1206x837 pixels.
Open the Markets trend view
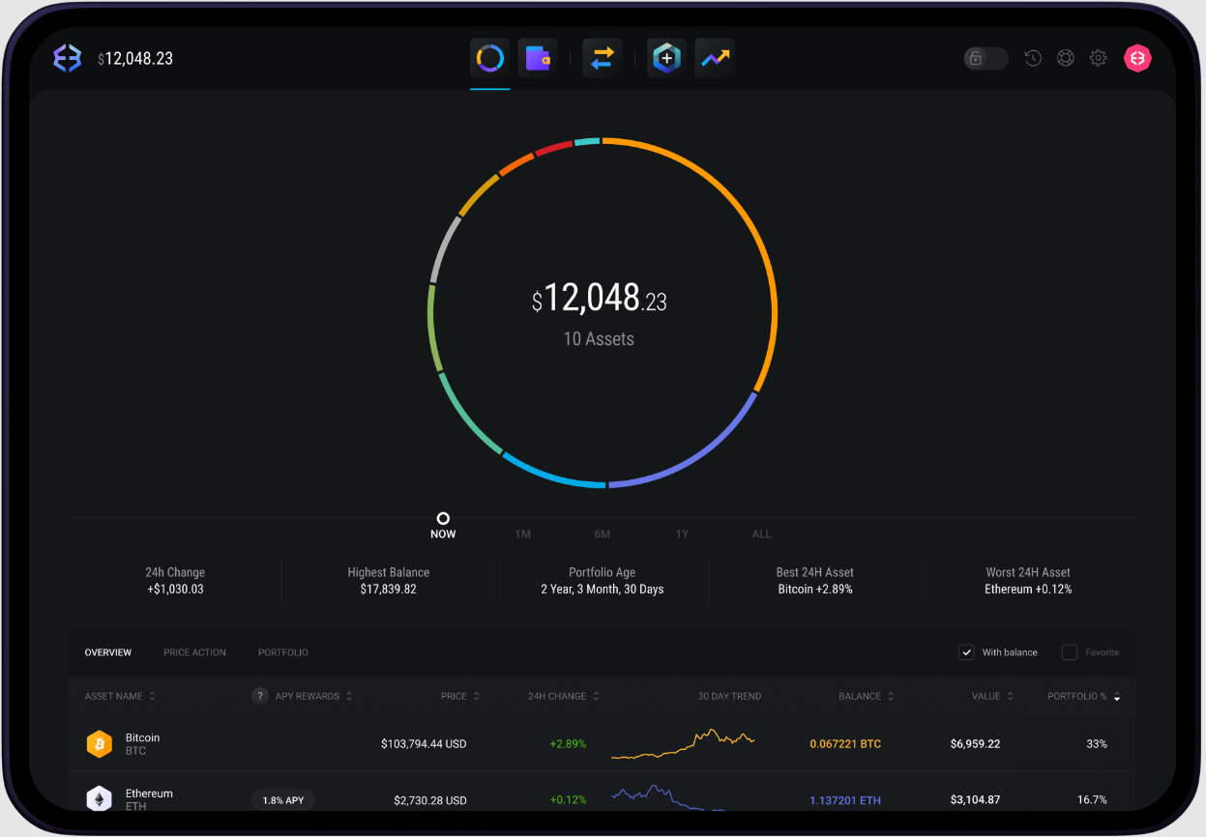pos(714,58)
